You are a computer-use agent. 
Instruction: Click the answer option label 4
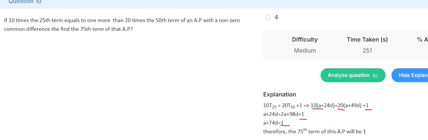click(x=276, y=17)
